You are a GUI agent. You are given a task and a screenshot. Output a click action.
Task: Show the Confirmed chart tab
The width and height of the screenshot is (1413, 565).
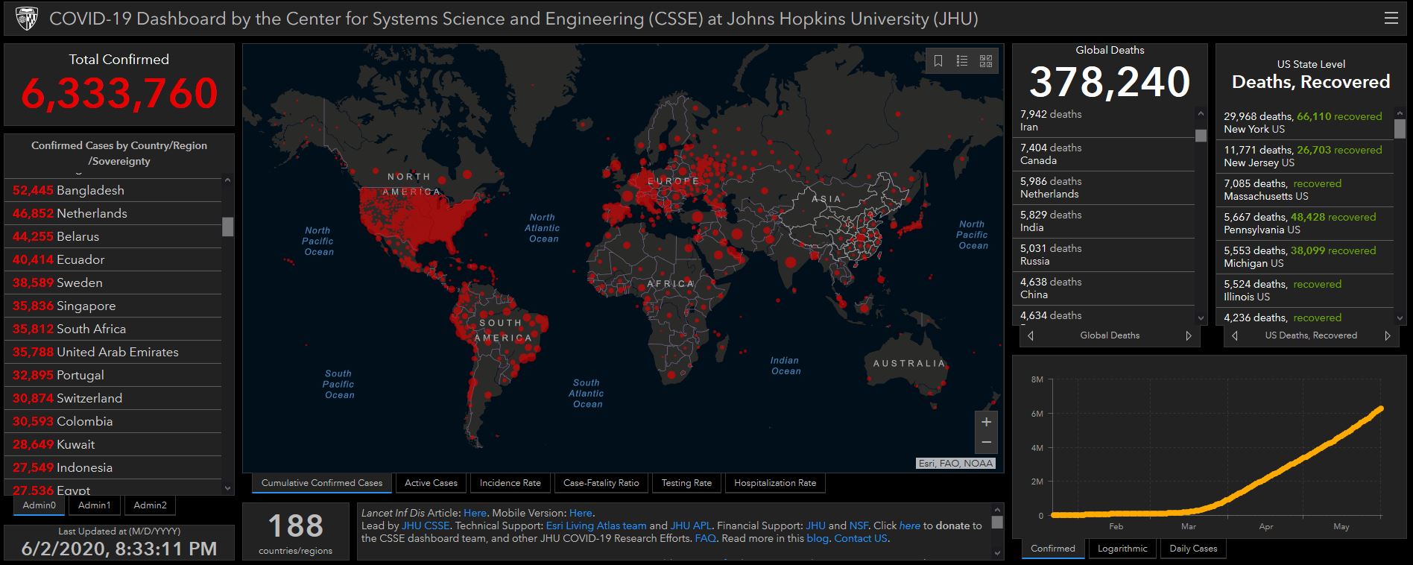(1052, 549)
